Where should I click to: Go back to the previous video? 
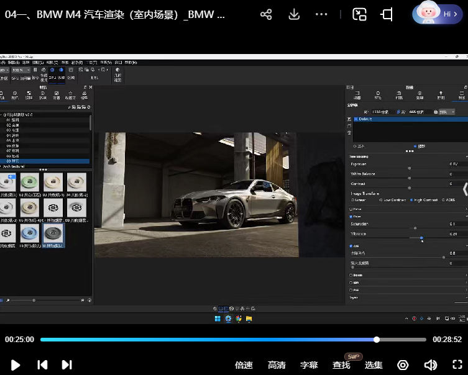(42, 365)
